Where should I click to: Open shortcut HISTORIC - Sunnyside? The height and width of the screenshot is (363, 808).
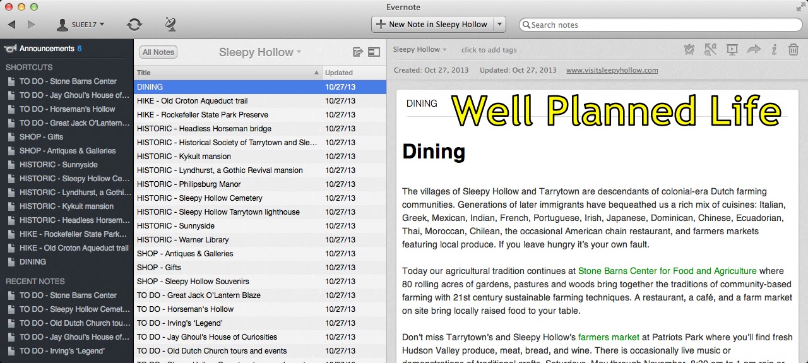tap(67, 165)
